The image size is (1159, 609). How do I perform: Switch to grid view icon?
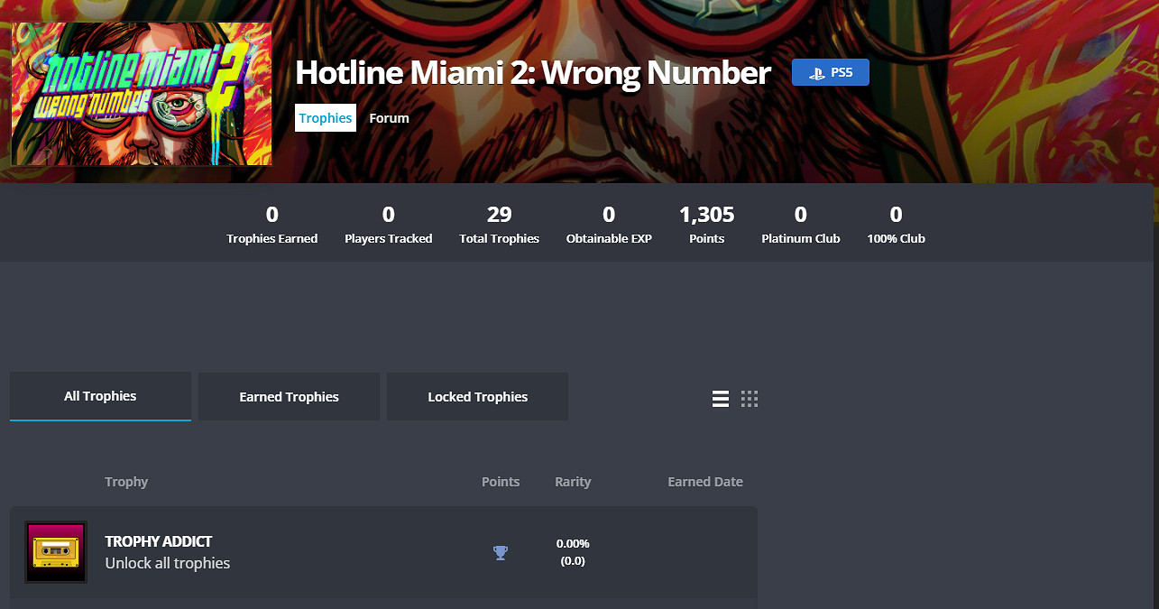point(750,399)
